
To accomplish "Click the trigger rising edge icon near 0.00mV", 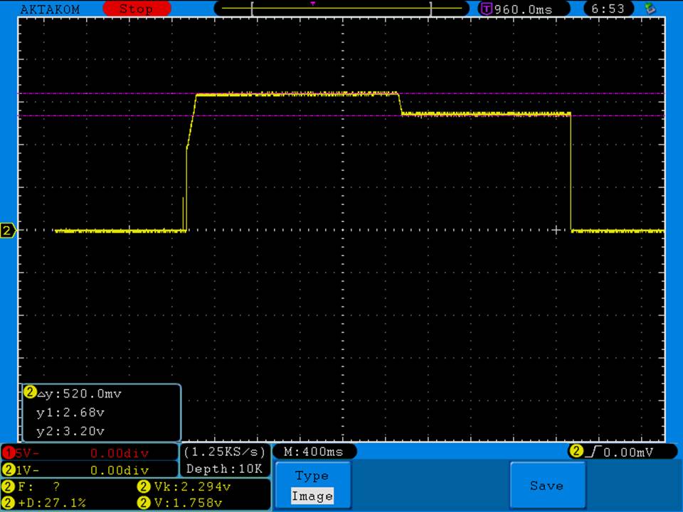I will click(x=597, y=452).
